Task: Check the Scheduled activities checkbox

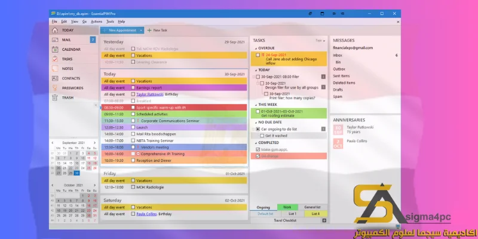Action: (133, 114)
